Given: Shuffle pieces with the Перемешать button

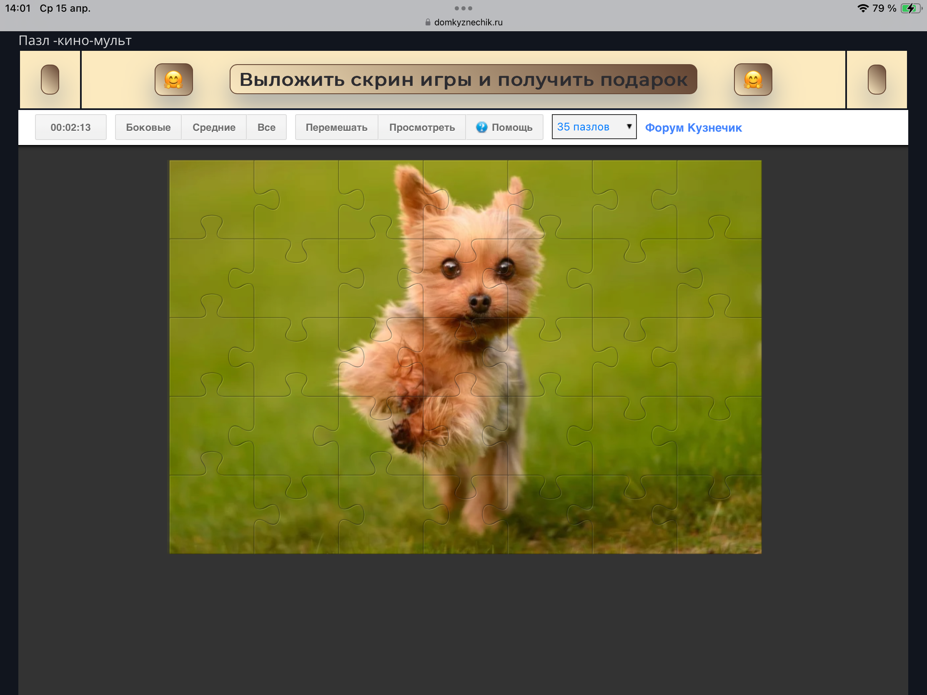Looking at the screenshot, I should [336, 127].
